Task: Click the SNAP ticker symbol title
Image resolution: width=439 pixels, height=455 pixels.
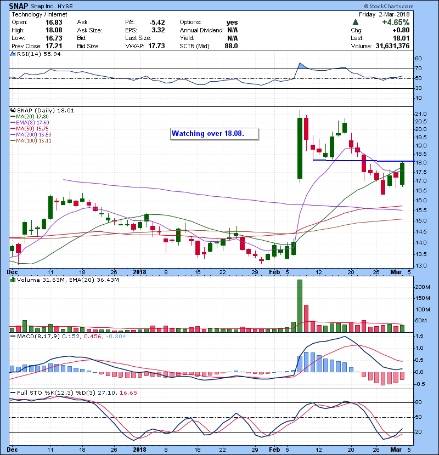Action: 19,6
